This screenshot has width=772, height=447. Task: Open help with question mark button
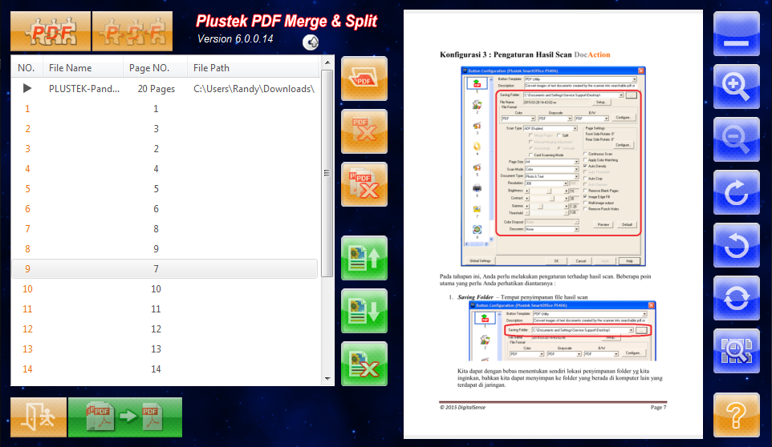[x=737, y=415]
